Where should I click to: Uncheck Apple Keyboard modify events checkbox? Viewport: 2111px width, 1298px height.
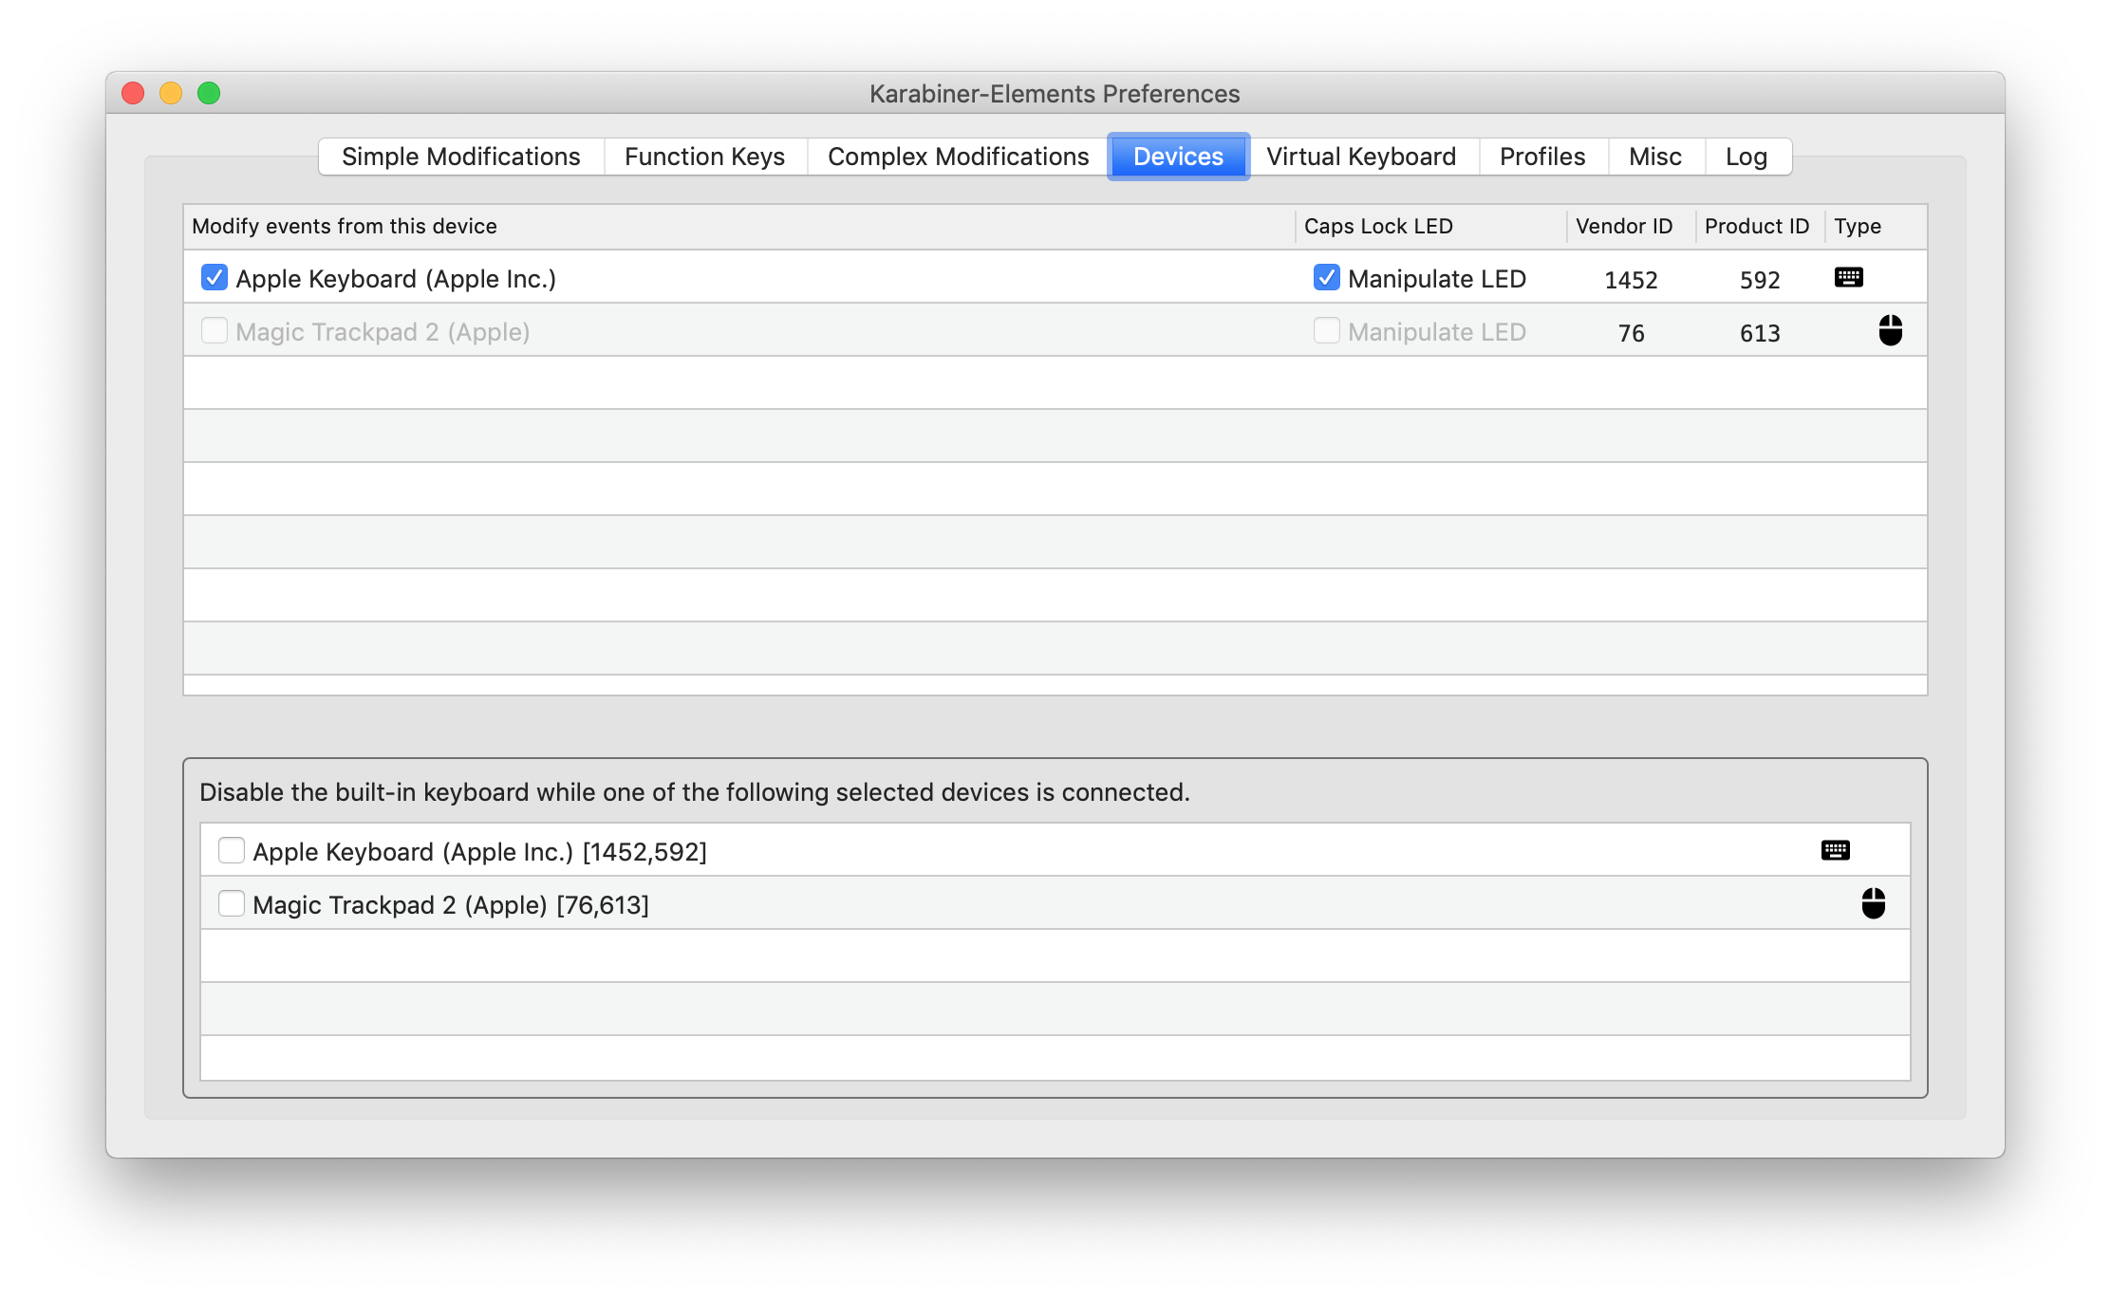point(215,278)
